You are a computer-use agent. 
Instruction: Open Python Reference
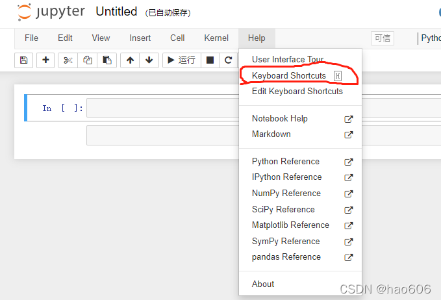300,162
